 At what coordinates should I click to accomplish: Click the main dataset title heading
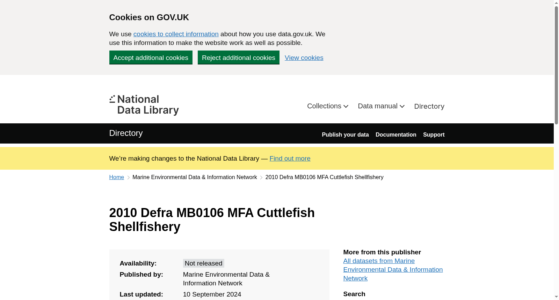[212, 220]
